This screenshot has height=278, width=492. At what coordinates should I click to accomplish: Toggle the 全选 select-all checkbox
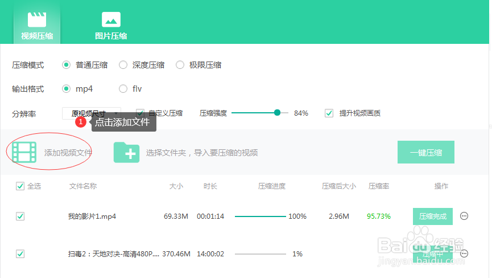[20, 186]
